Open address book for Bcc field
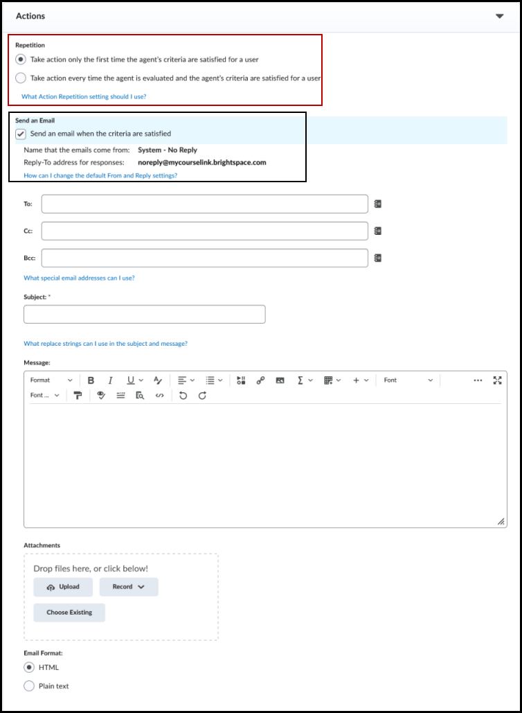The image size is (522, 713). pos(377,258)
